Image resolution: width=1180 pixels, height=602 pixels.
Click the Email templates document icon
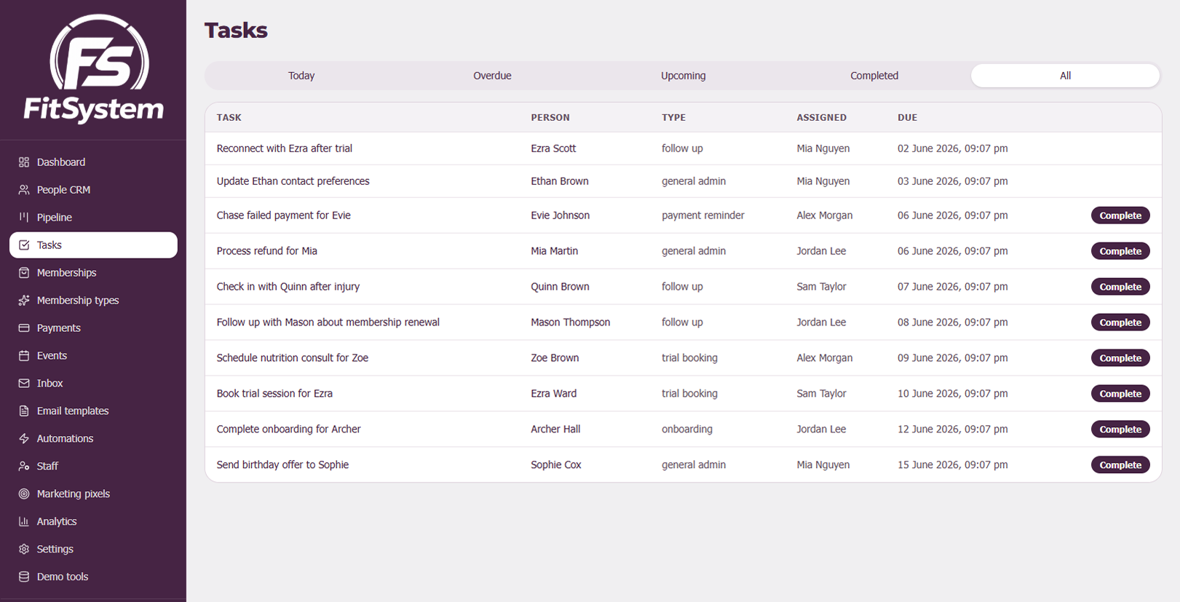tap(24, 411)
